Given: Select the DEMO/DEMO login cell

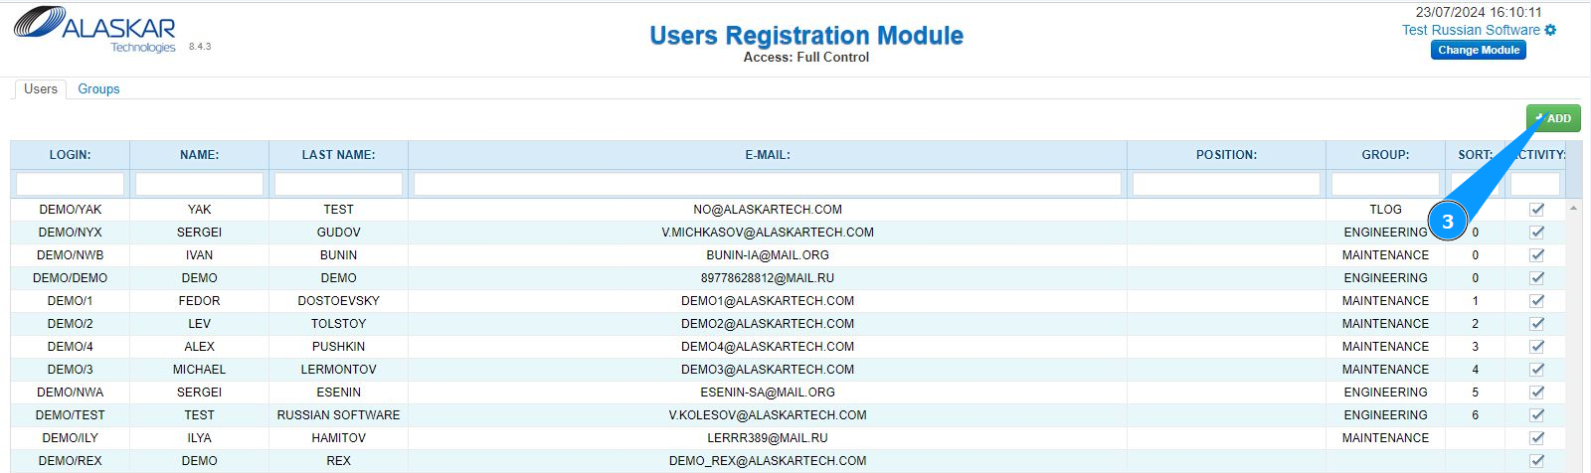Looking at the screenshot, I should pyautogui.click(x=70, y=278).
